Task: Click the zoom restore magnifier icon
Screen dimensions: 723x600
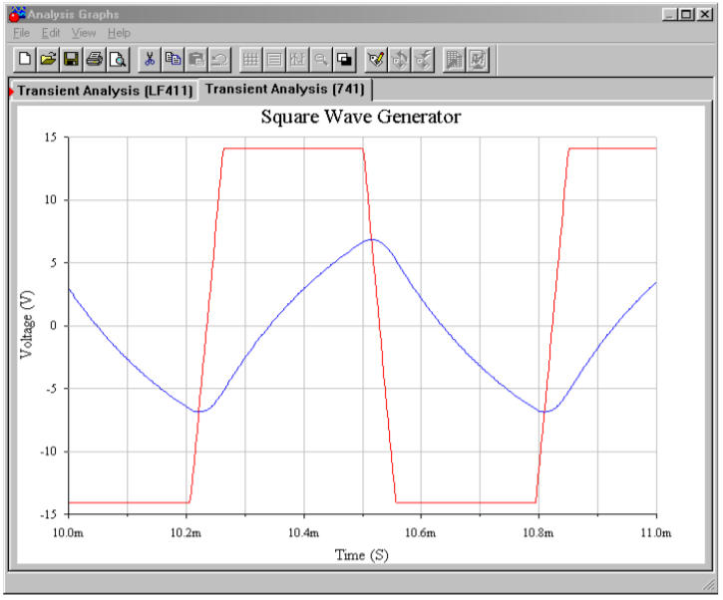Action: coord(321,60)
